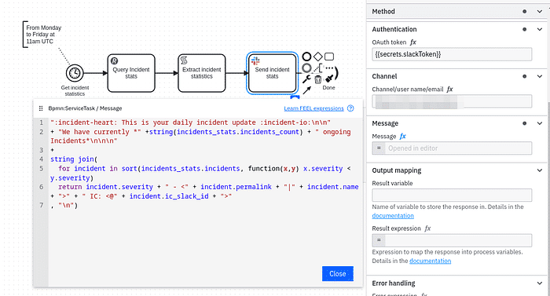Viewport: 550px width, 296px height.
Task: Toggle FEEL fx on Channel name field
Action: 450,89
